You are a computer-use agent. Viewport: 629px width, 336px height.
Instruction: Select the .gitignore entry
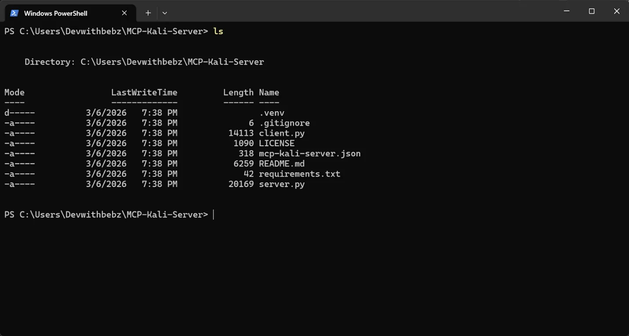pyautogui.click(x=284, y=123)
